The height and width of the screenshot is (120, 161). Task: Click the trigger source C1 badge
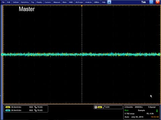pos(100,107)
